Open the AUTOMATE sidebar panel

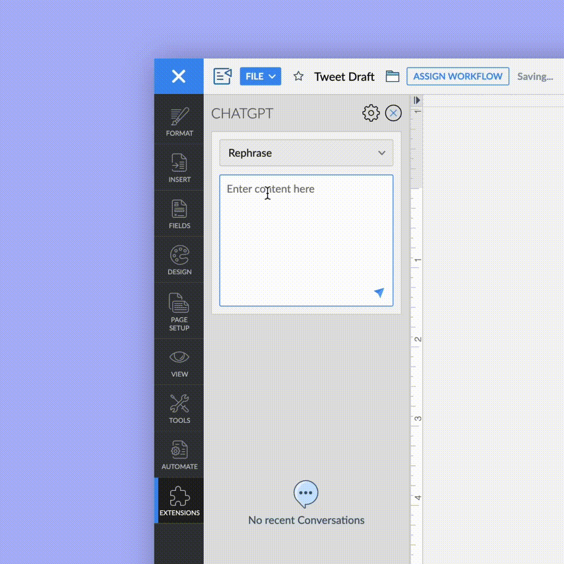[179, 455]
